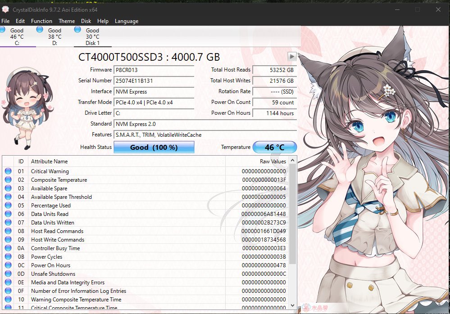This screenshot has height=314, width=450.
Task: Click the status icon for Data Units Written
Action: (8, 222)
